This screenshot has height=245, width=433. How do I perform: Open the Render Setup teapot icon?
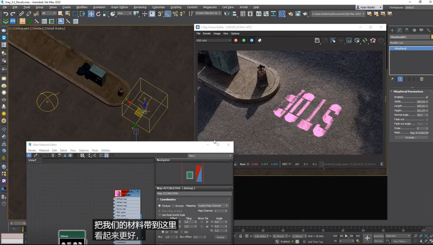pyautogui.click(x=290, y=14)
